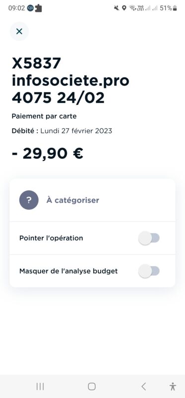Image resolution: width=185 pixels, height=398 pixels.
Task: Tap the puzzle piece notification icon
Action: click(x=39, y=8)
